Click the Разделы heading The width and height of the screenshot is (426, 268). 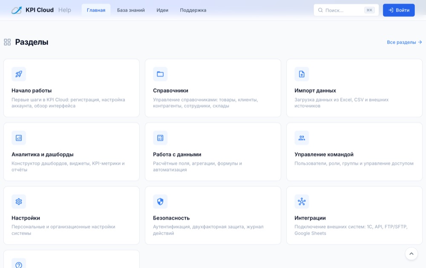32,42
